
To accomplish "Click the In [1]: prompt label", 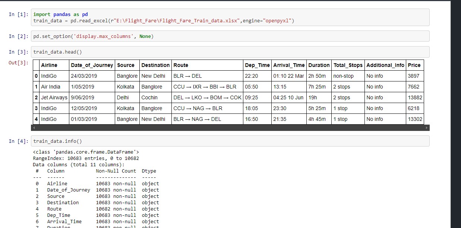I will (18, 15).
